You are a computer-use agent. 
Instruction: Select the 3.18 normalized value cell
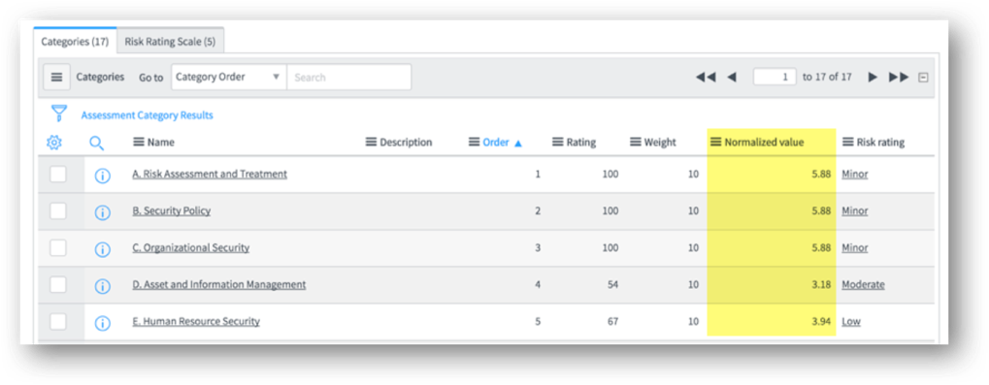point(772,285)
